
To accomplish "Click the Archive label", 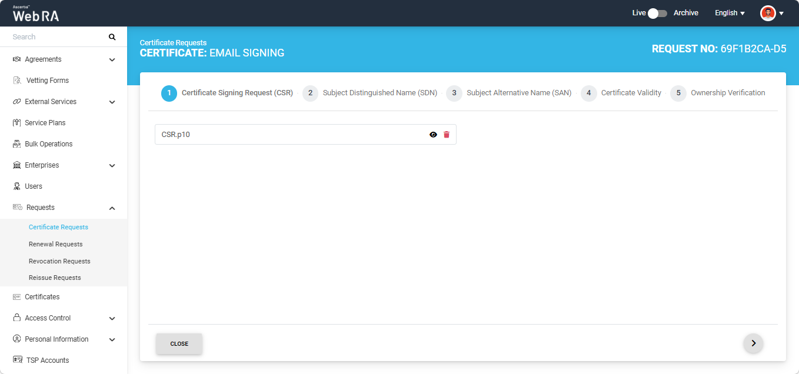I will 686,13.
